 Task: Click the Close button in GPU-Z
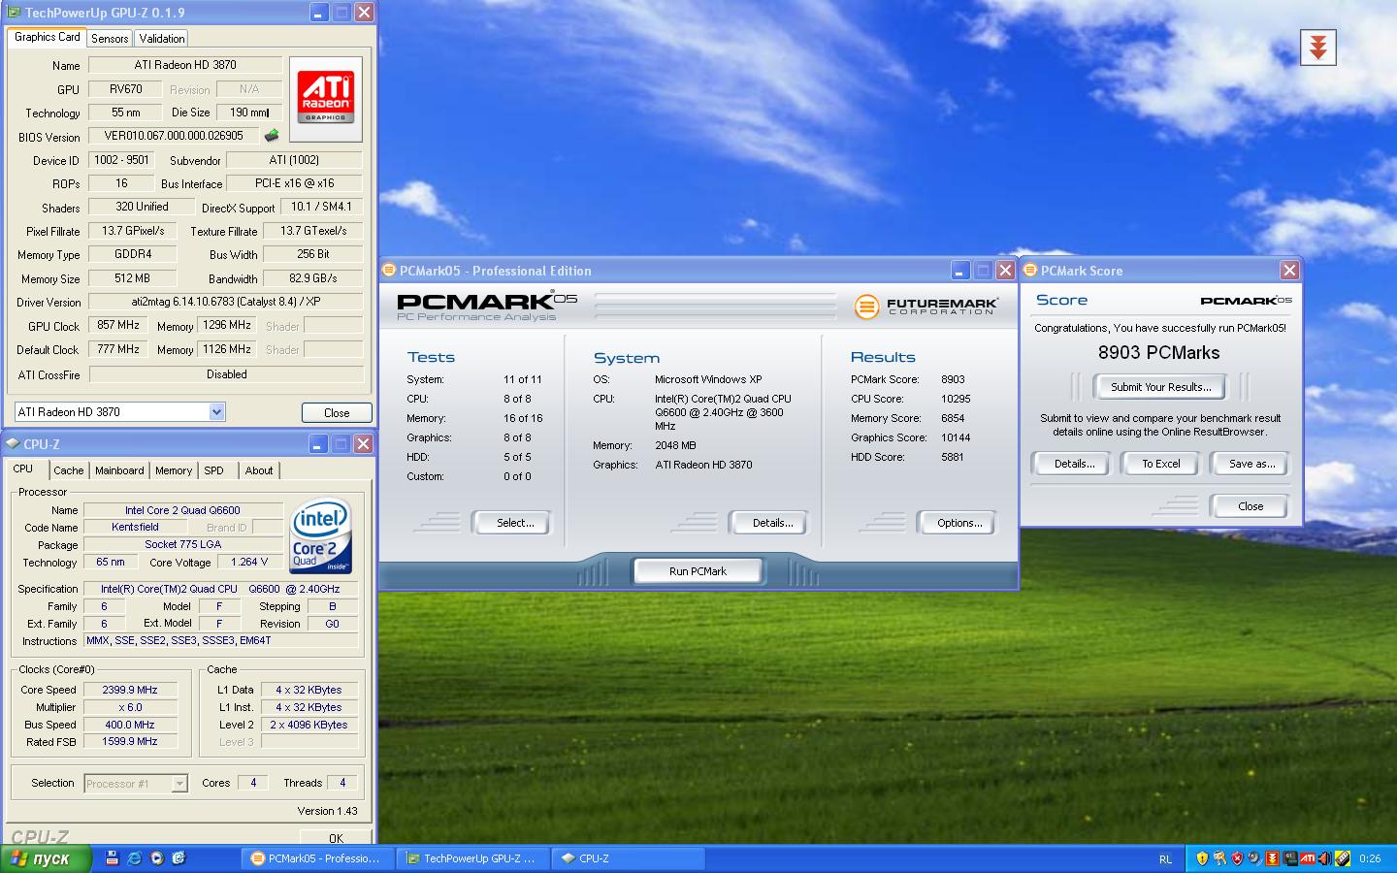[x=337, y=412]
